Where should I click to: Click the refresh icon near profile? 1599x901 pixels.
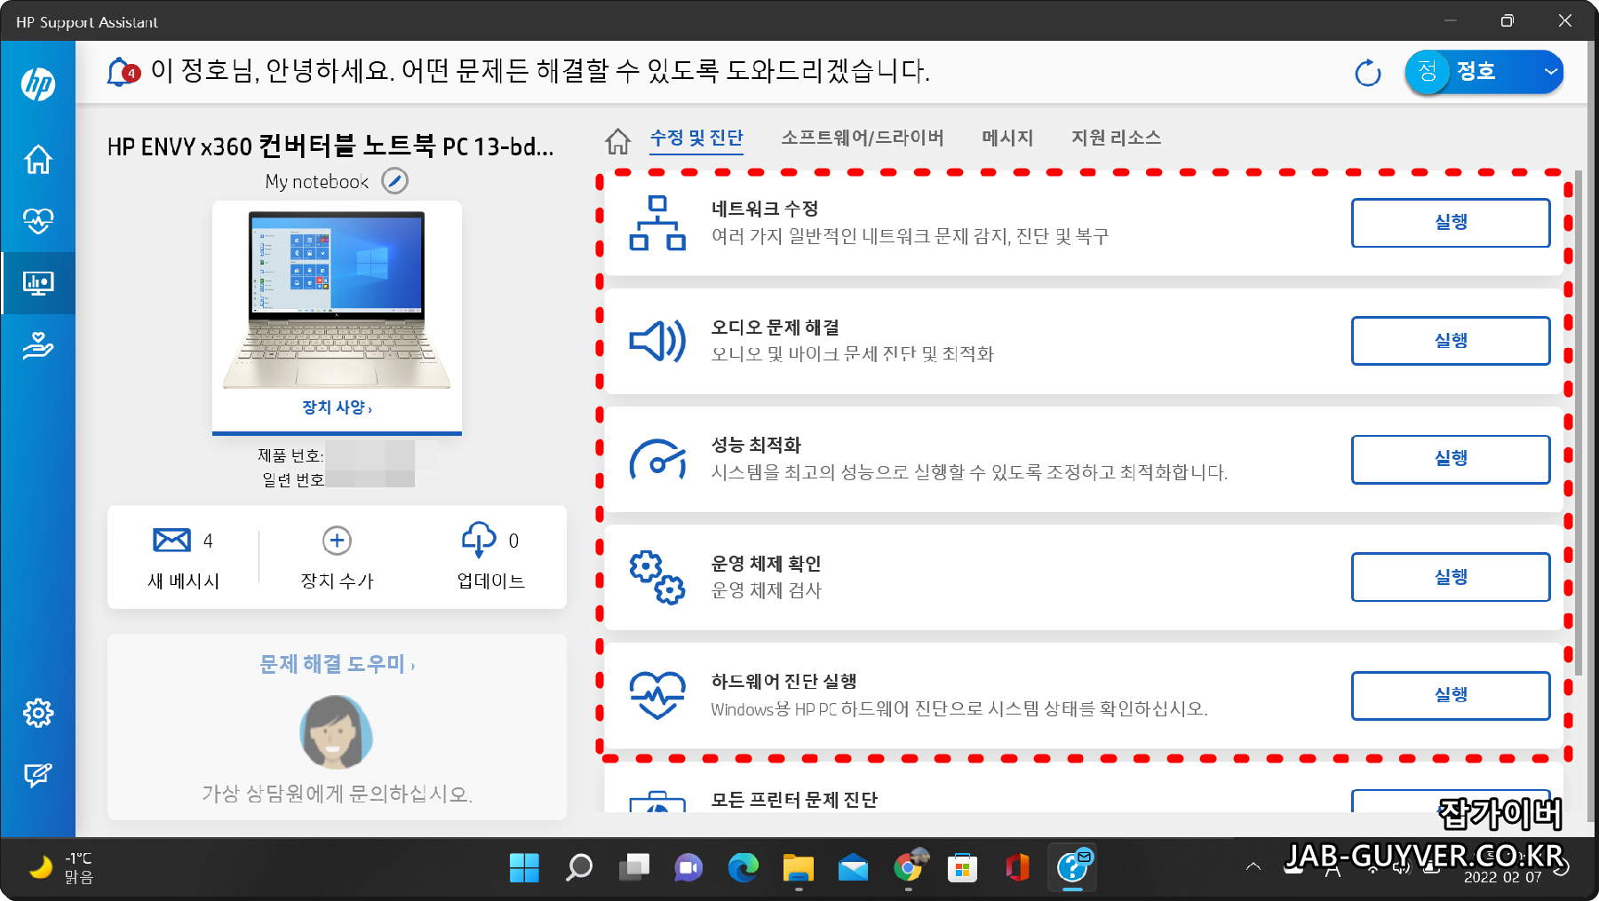1368,73
